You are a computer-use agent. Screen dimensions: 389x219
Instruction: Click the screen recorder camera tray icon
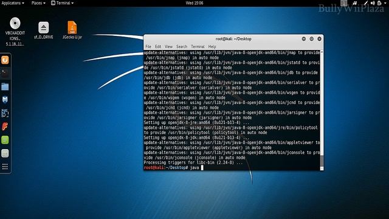click(355, 3)
